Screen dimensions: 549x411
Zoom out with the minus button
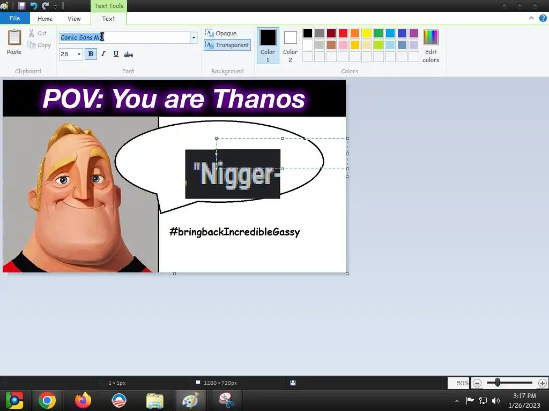(x=477, y=383)
